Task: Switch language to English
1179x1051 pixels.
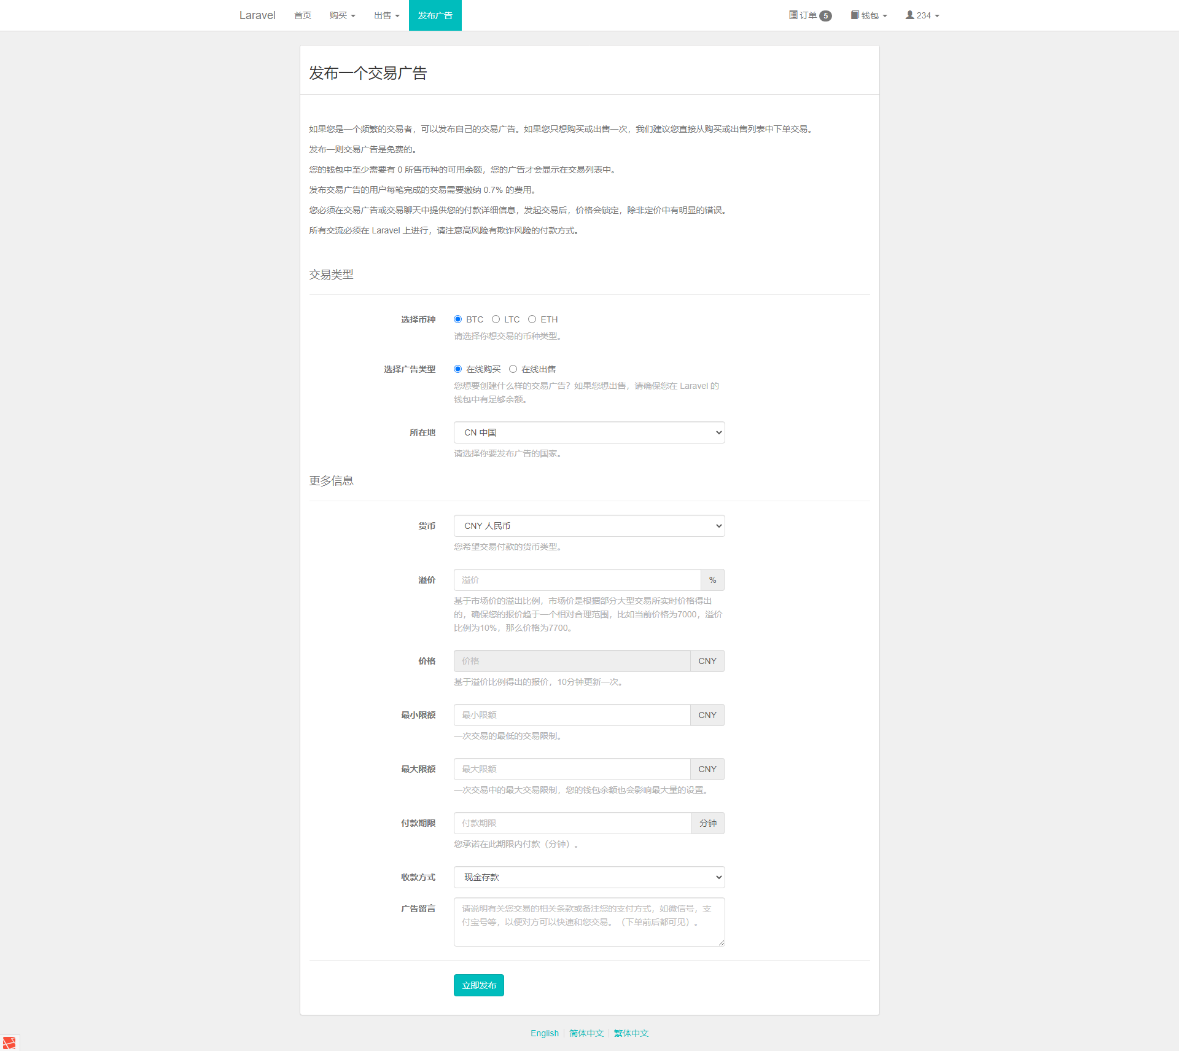Action: click(544, 1033)
